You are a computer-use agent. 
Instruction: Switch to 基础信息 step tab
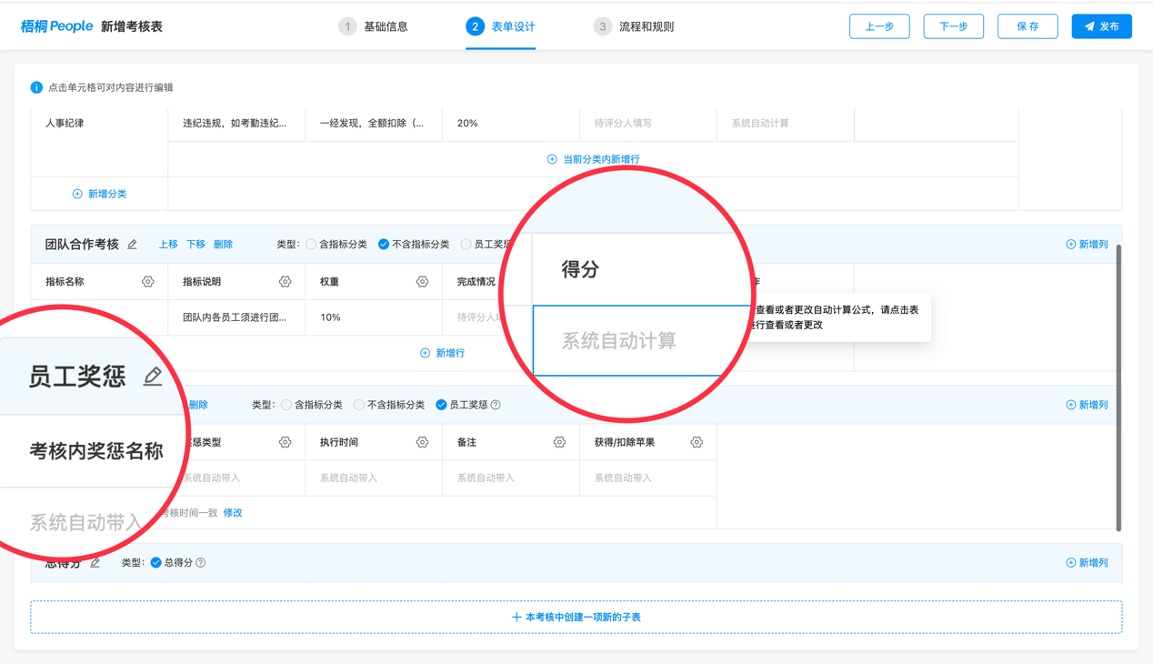pos(374,26)
